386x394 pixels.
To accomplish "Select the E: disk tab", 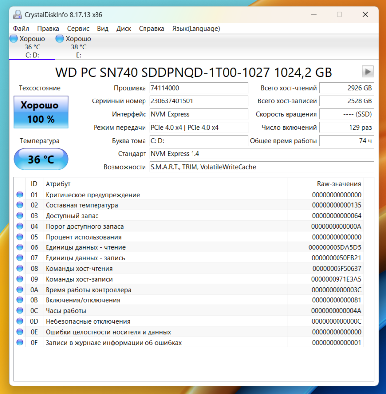I will [78, 47].
